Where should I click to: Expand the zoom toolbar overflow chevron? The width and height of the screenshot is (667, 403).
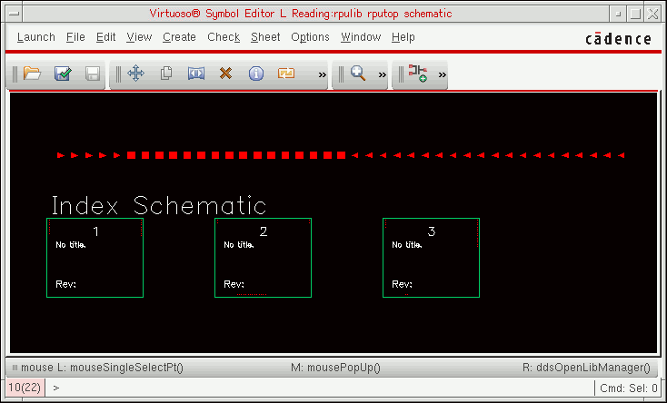click(383, 75)
